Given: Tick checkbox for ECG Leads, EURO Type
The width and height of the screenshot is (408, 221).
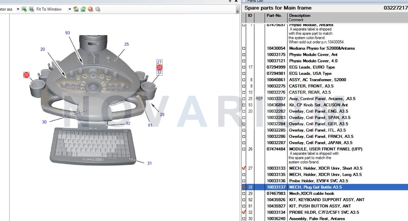Looking at the screenshot, I should [244, 67].
